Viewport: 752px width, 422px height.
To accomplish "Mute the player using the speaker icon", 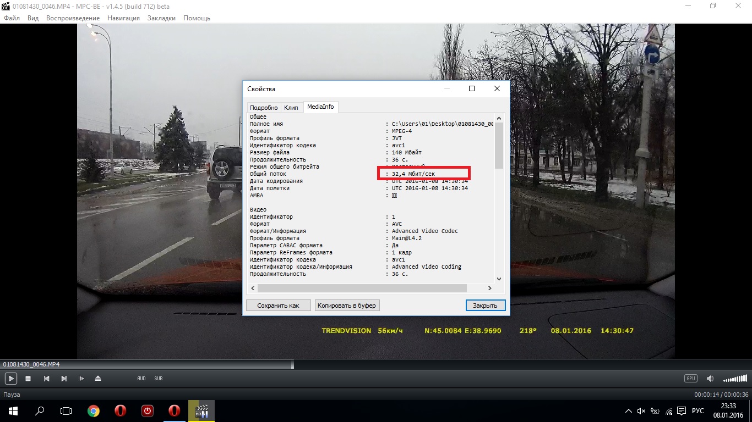I will (x=710, y=379).
